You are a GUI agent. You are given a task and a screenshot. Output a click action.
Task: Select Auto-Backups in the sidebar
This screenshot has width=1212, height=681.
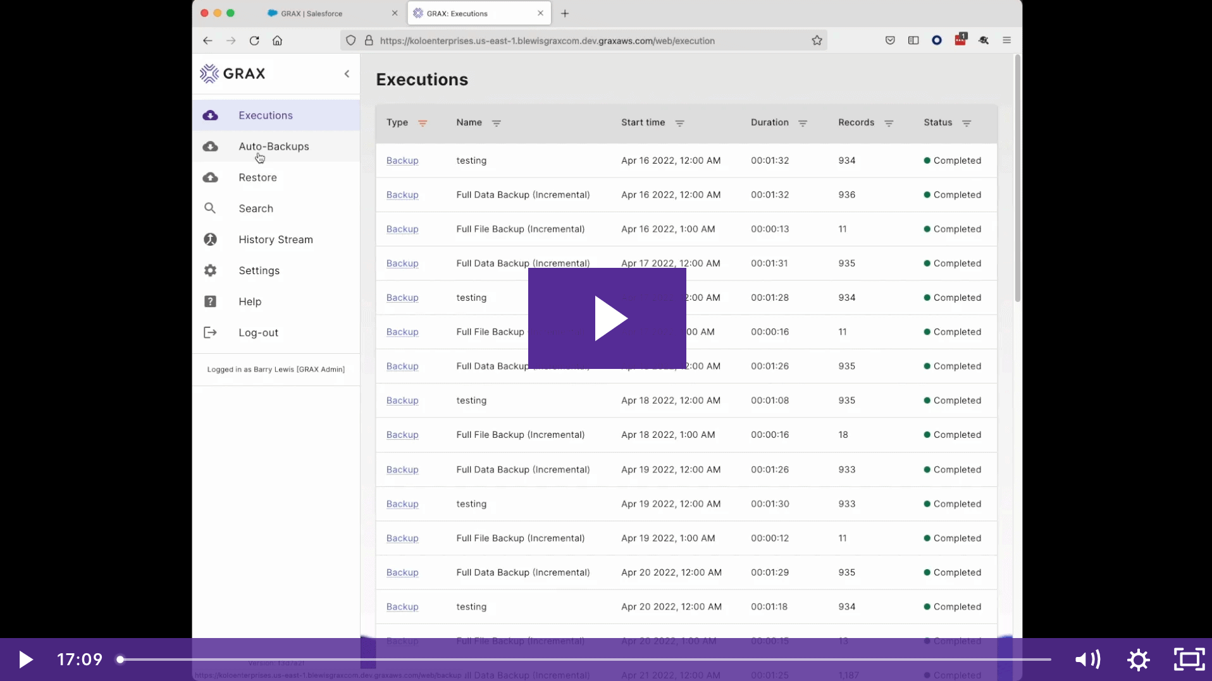click(x=273, y=146)
